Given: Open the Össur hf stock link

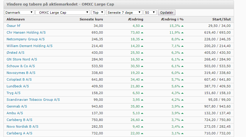Looking at the screenshot, I should pyautogui.click(x=13, y=26).
